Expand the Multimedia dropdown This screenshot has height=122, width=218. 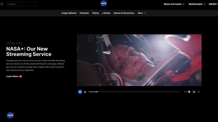pyautogui.click(x=197, y=4)
